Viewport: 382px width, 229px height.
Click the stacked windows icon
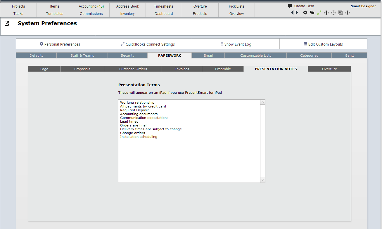pos(312,13)
